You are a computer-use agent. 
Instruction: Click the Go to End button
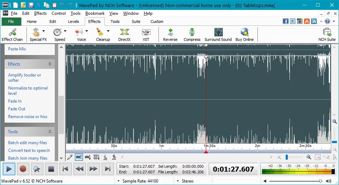107,169
